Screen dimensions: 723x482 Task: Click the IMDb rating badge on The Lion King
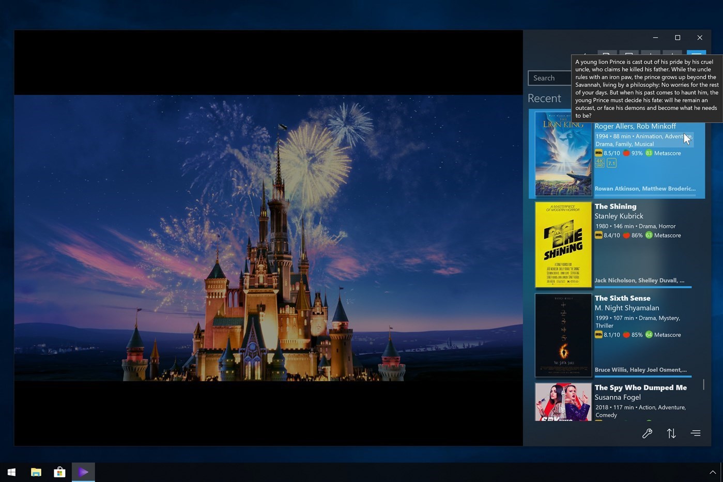598,153
